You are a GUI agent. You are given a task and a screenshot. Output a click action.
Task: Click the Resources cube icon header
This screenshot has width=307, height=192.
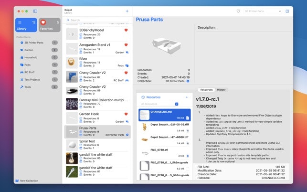click(143, 97)
